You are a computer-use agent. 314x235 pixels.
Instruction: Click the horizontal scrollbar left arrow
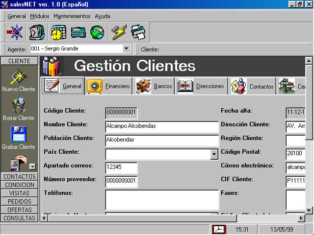click(x=44, y=218)
